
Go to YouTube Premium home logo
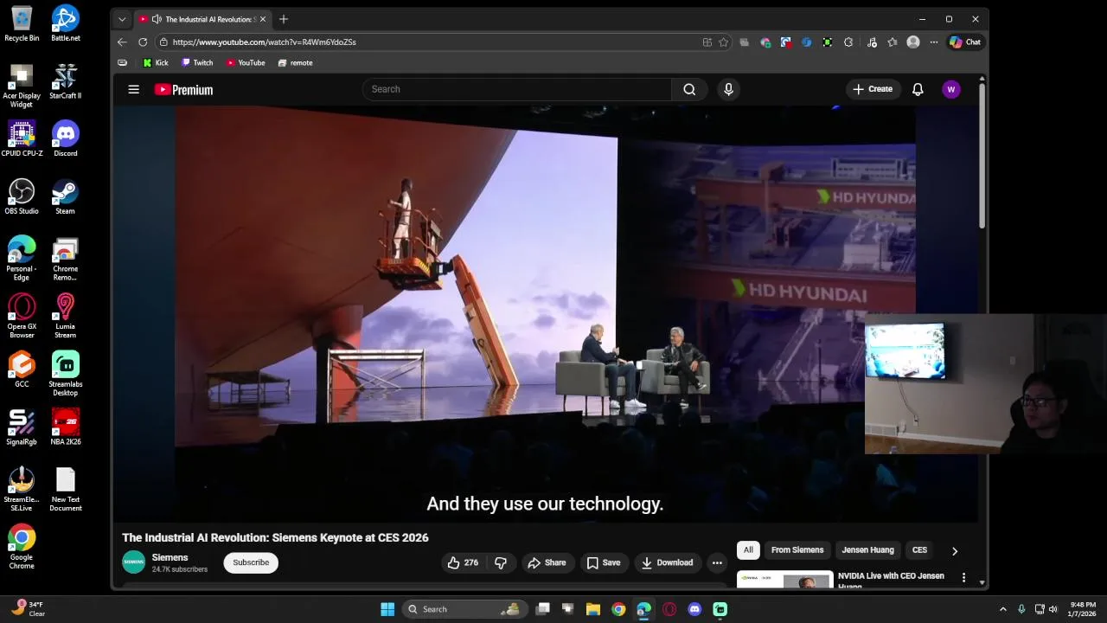[183, 89]
